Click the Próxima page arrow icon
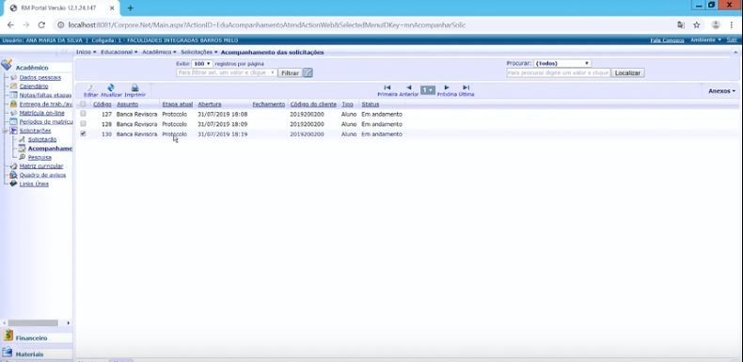Viewport: 743px width, 362px height. click(x=447, y=87)
